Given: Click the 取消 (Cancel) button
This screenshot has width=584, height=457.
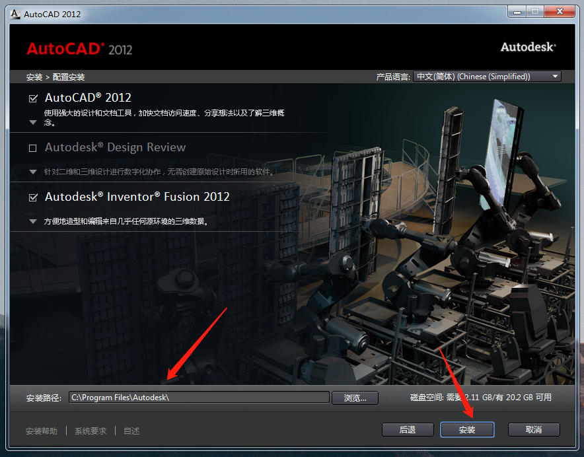Looking at the screenshot, I should click(534, 429).
